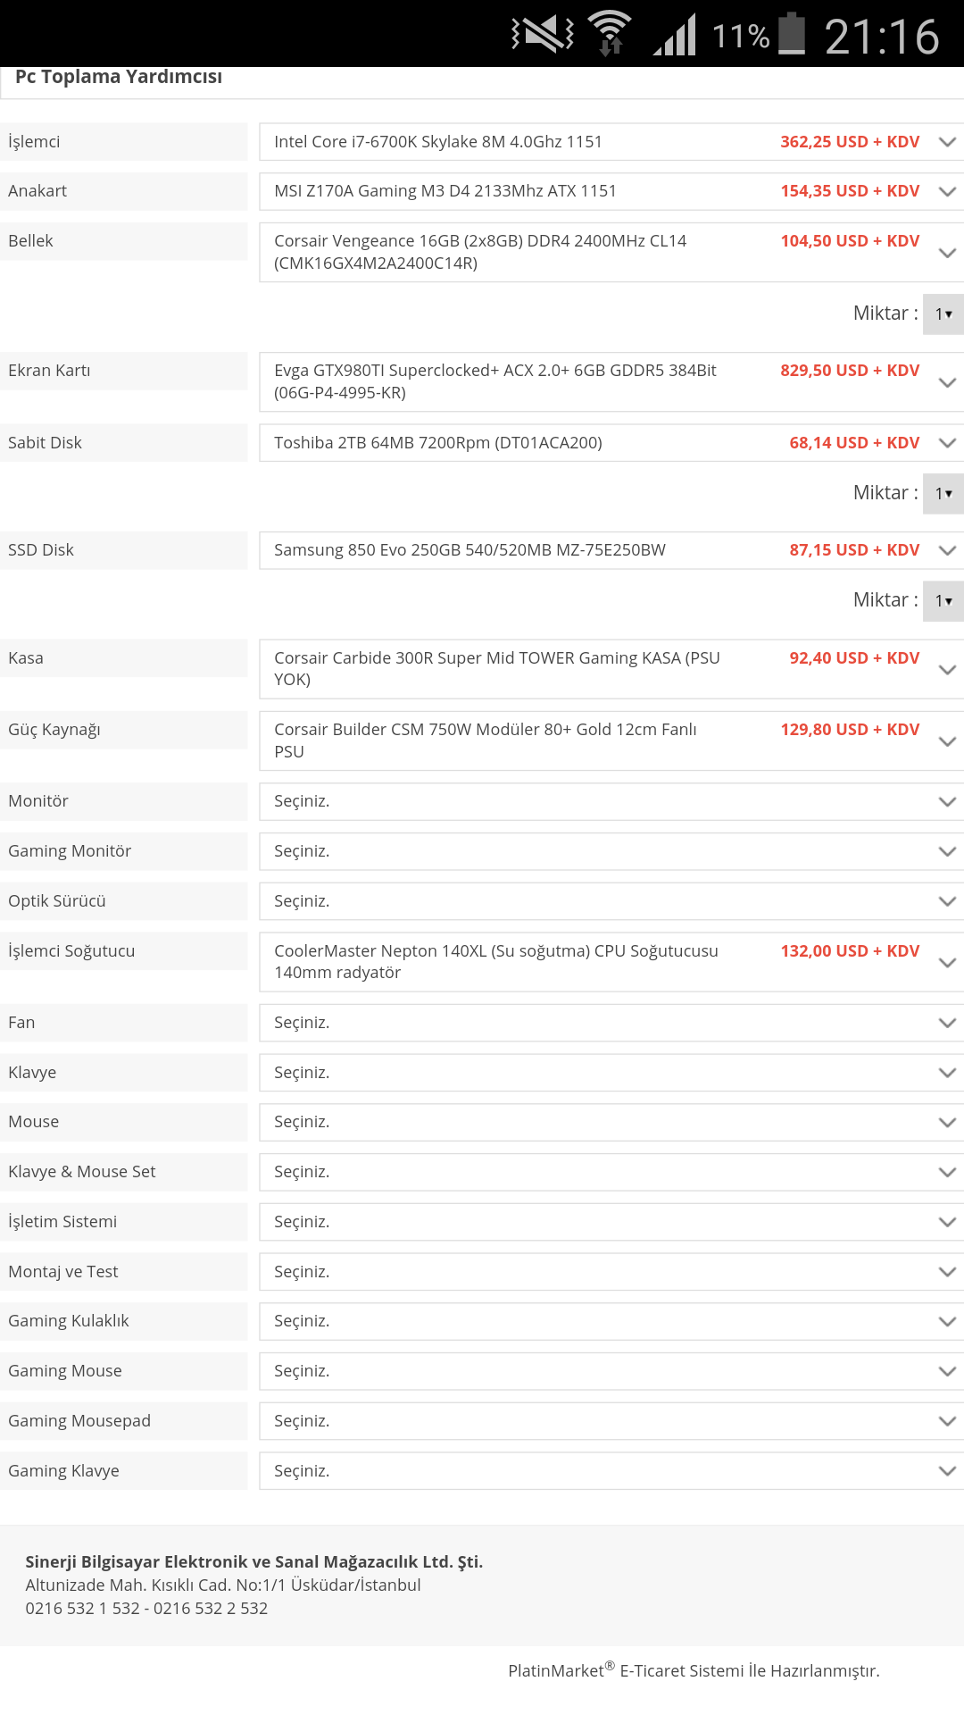The height and width of the screenshot is (1715, 964).
Task: Click the chevron beside the i7-6700K processor
Action: click(x=947, y=142)
